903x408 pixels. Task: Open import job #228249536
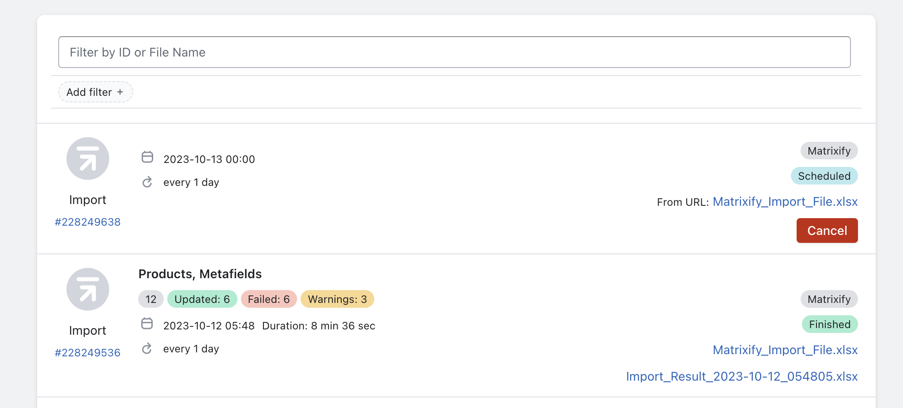[x=87, y=352]
